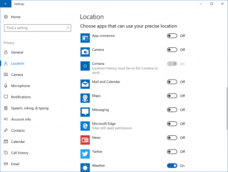Image resolution: width=228 pixels, height=172 pixels.
Task: Click the Find a setting search box
Action: pyautogui.click(x=38, y=28)
